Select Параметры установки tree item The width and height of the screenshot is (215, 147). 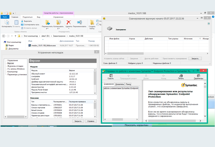[x=17, y=74]
